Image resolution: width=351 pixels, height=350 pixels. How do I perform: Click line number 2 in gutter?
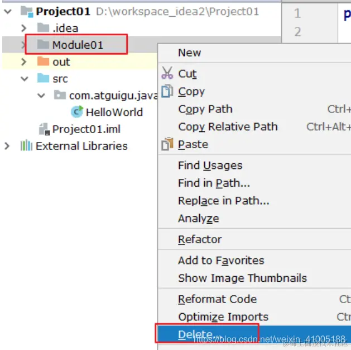[298, 32]
